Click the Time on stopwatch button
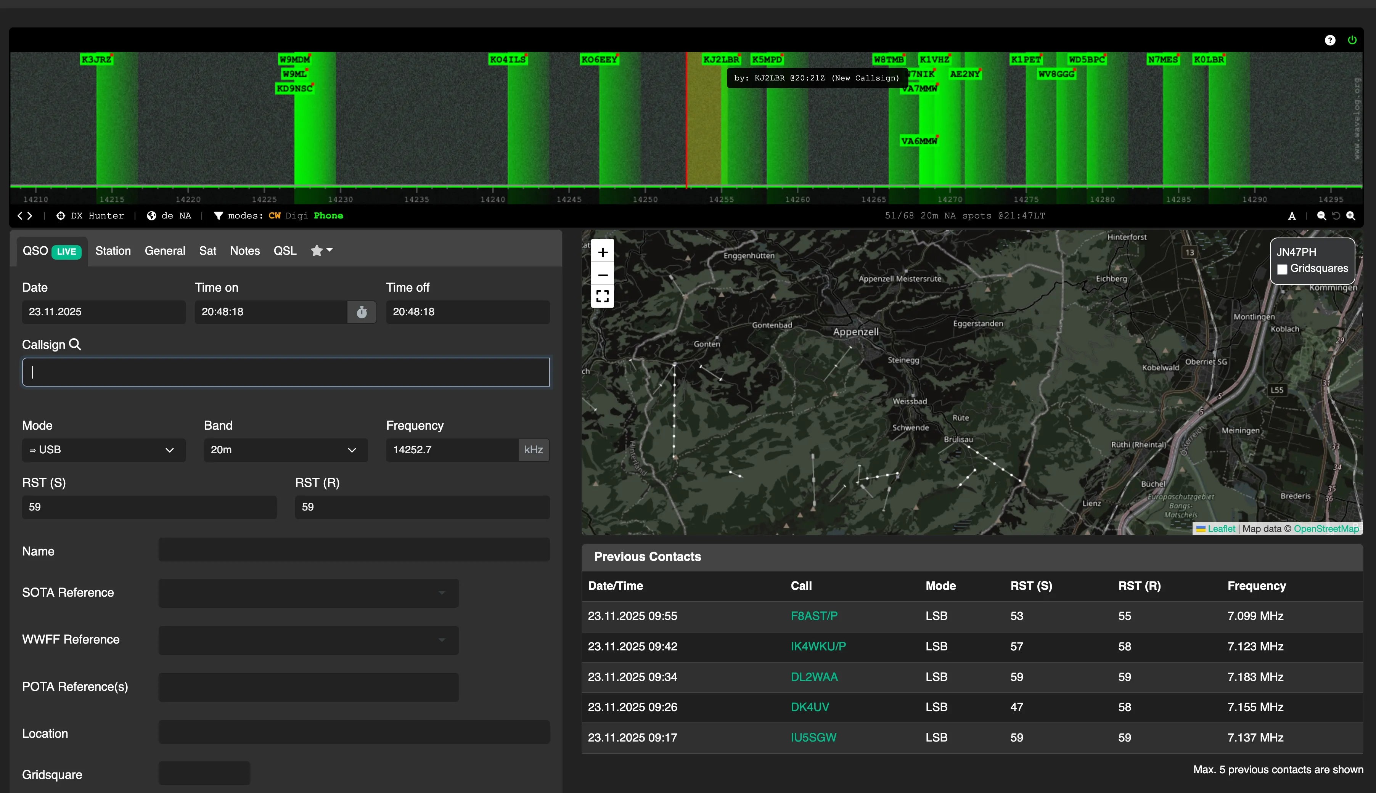1376x793 pixels. 362,312
